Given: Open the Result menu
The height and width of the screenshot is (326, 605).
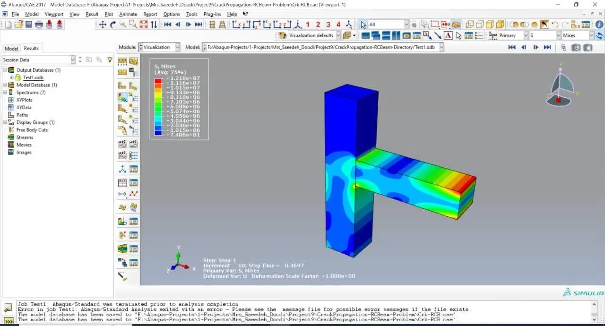Looking at the screenshot, I should (92, 14).
